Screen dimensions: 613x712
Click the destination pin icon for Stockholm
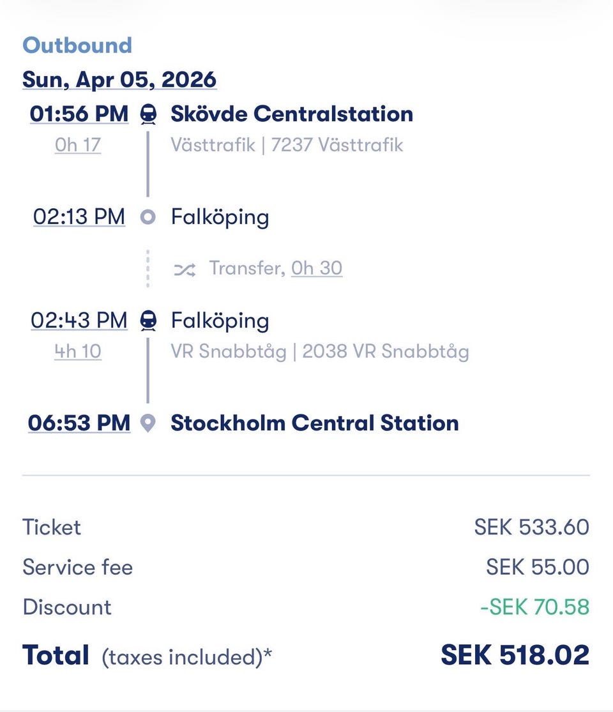coord(148,423)
